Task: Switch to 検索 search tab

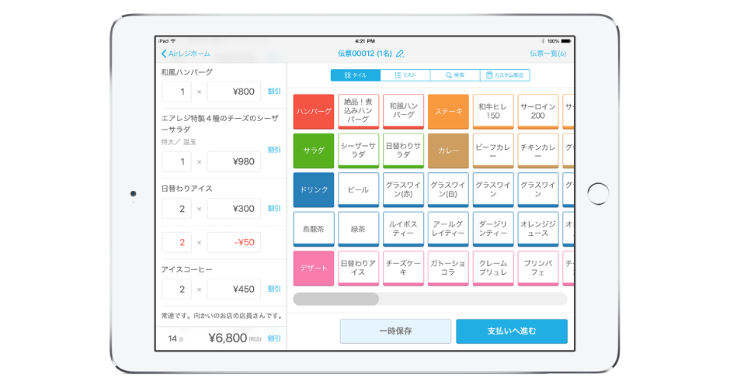Action: 455,75
